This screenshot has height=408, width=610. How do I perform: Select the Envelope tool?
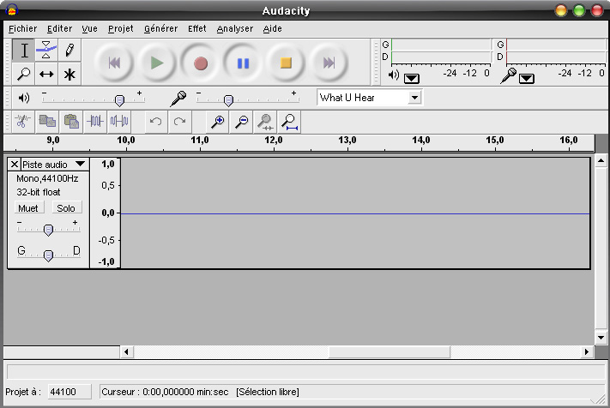tap(46, 51)
